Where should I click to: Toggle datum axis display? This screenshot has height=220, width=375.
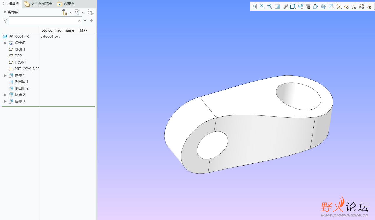(x=354, y=6)
